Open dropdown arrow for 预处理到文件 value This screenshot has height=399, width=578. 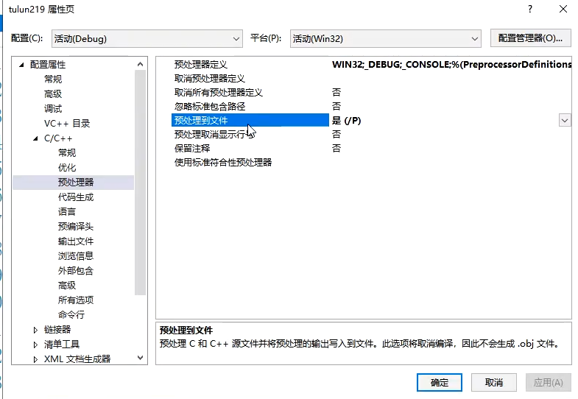point(565,120)
